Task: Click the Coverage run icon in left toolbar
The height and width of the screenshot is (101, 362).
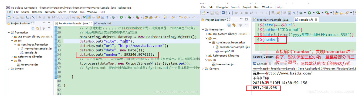Action: [129, 17]
